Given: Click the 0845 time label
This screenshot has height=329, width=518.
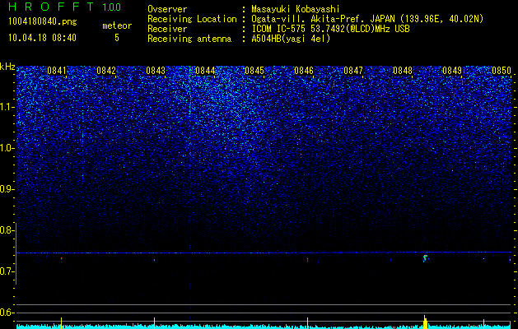Looking at the screenshot, I should 254,71.
